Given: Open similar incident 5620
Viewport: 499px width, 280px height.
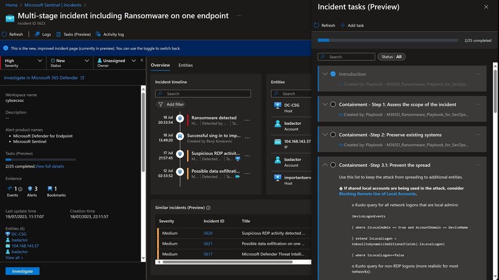Looking at the screenshot, I should [208, 233].
